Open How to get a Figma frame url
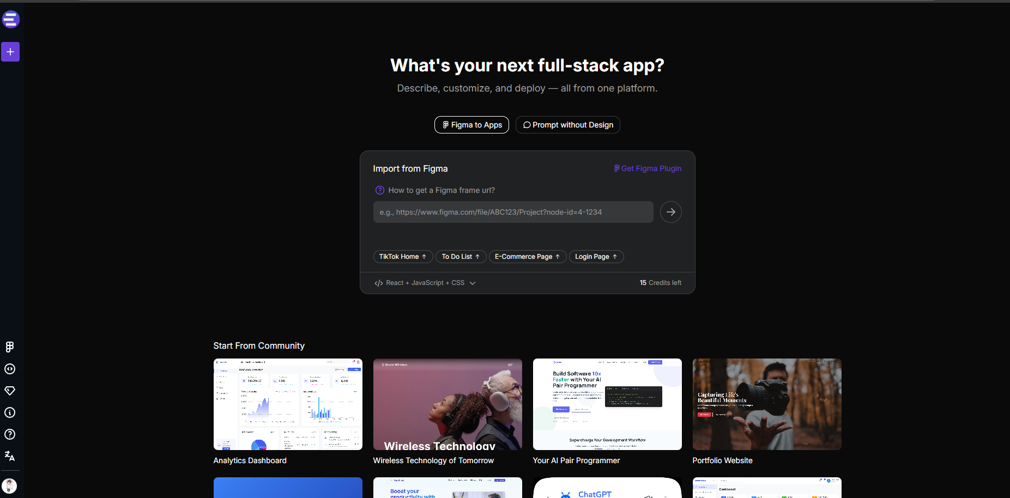Image resolution: width=1010 pixels, height=498 pixels. click(442, 190)
